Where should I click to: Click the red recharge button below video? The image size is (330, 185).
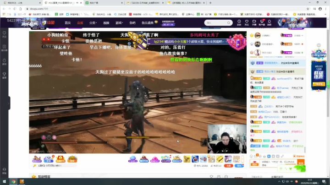pyautogui.click(x=229, y=166)
